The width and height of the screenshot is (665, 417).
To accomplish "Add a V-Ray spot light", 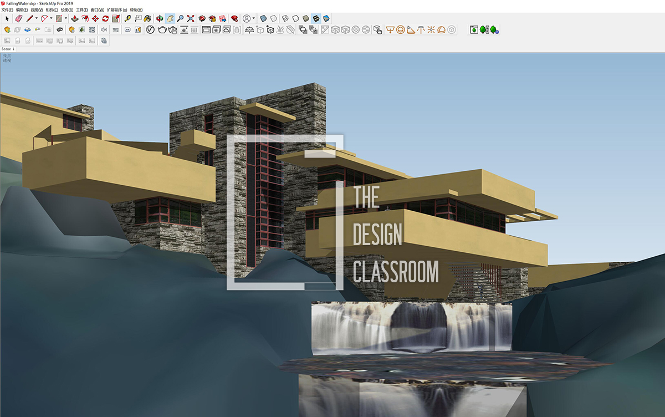I will click(x=411, y=29).
